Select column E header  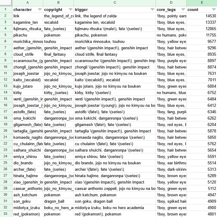pos(202,3)
